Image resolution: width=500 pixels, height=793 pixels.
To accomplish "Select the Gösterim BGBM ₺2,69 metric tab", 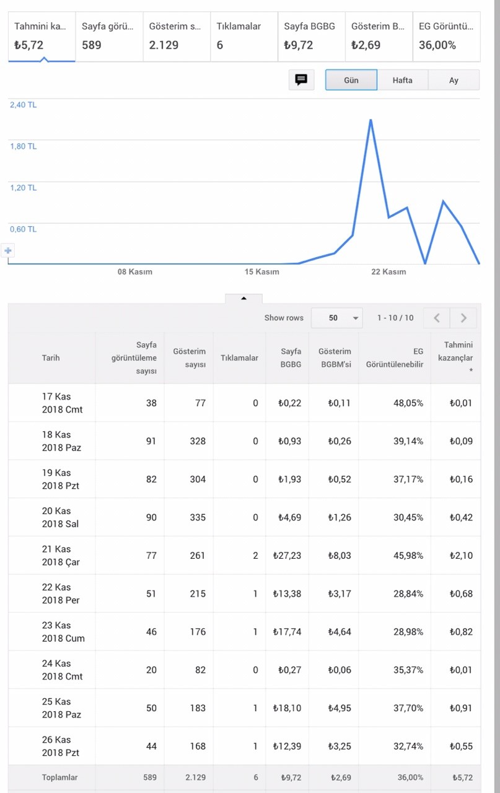I will (379, 36).
